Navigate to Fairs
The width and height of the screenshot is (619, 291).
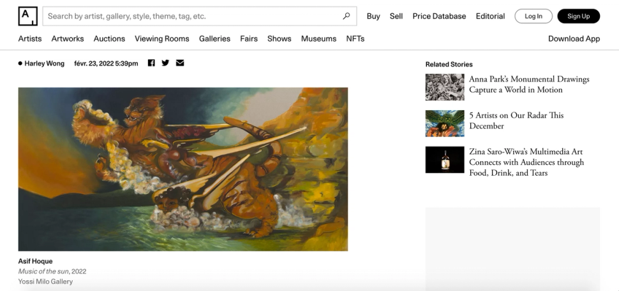click(x=249, y=39)
